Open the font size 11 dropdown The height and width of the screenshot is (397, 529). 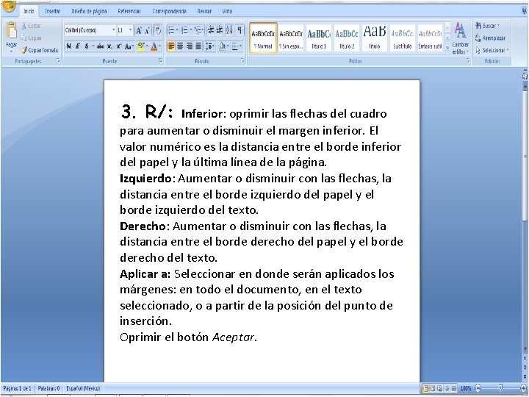point(130,30)
